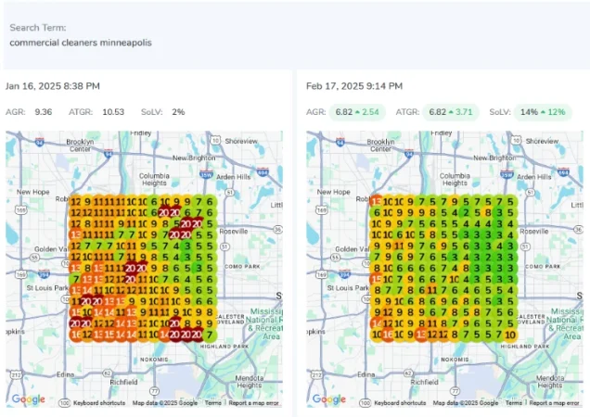The height and width of the screenshot is (417, 590).
Task: Click the Google logo on the Jan 16 map
Action: (29, 399)
